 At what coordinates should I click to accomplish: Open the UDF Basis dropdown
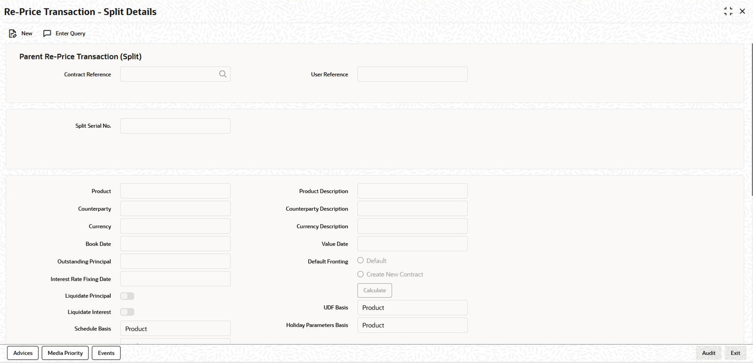click(x=412, y=308)
